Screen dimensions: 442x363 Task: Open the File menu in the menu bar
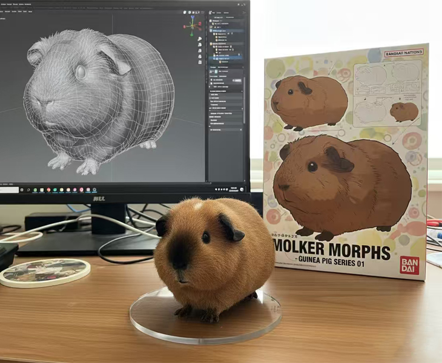pos(3,3)
